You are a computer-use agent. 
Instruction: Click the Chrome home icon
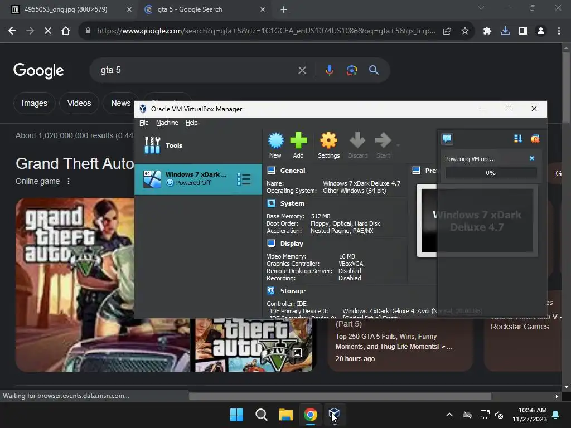click(x=66, y=31)
